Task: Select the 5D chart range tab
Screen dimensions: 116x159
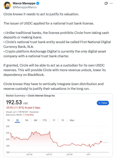Action: click(x=17, y=120)
